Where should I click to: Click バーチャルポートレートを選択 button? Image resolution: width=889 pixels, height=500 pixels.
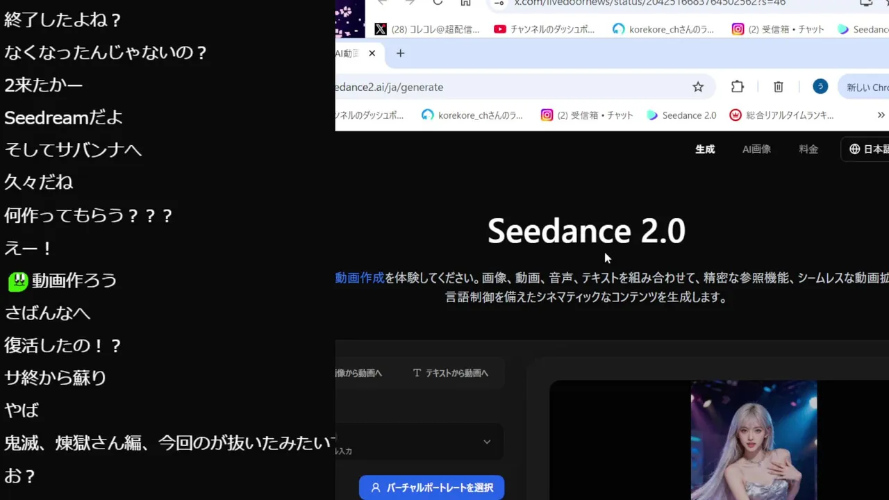point(431,487)
